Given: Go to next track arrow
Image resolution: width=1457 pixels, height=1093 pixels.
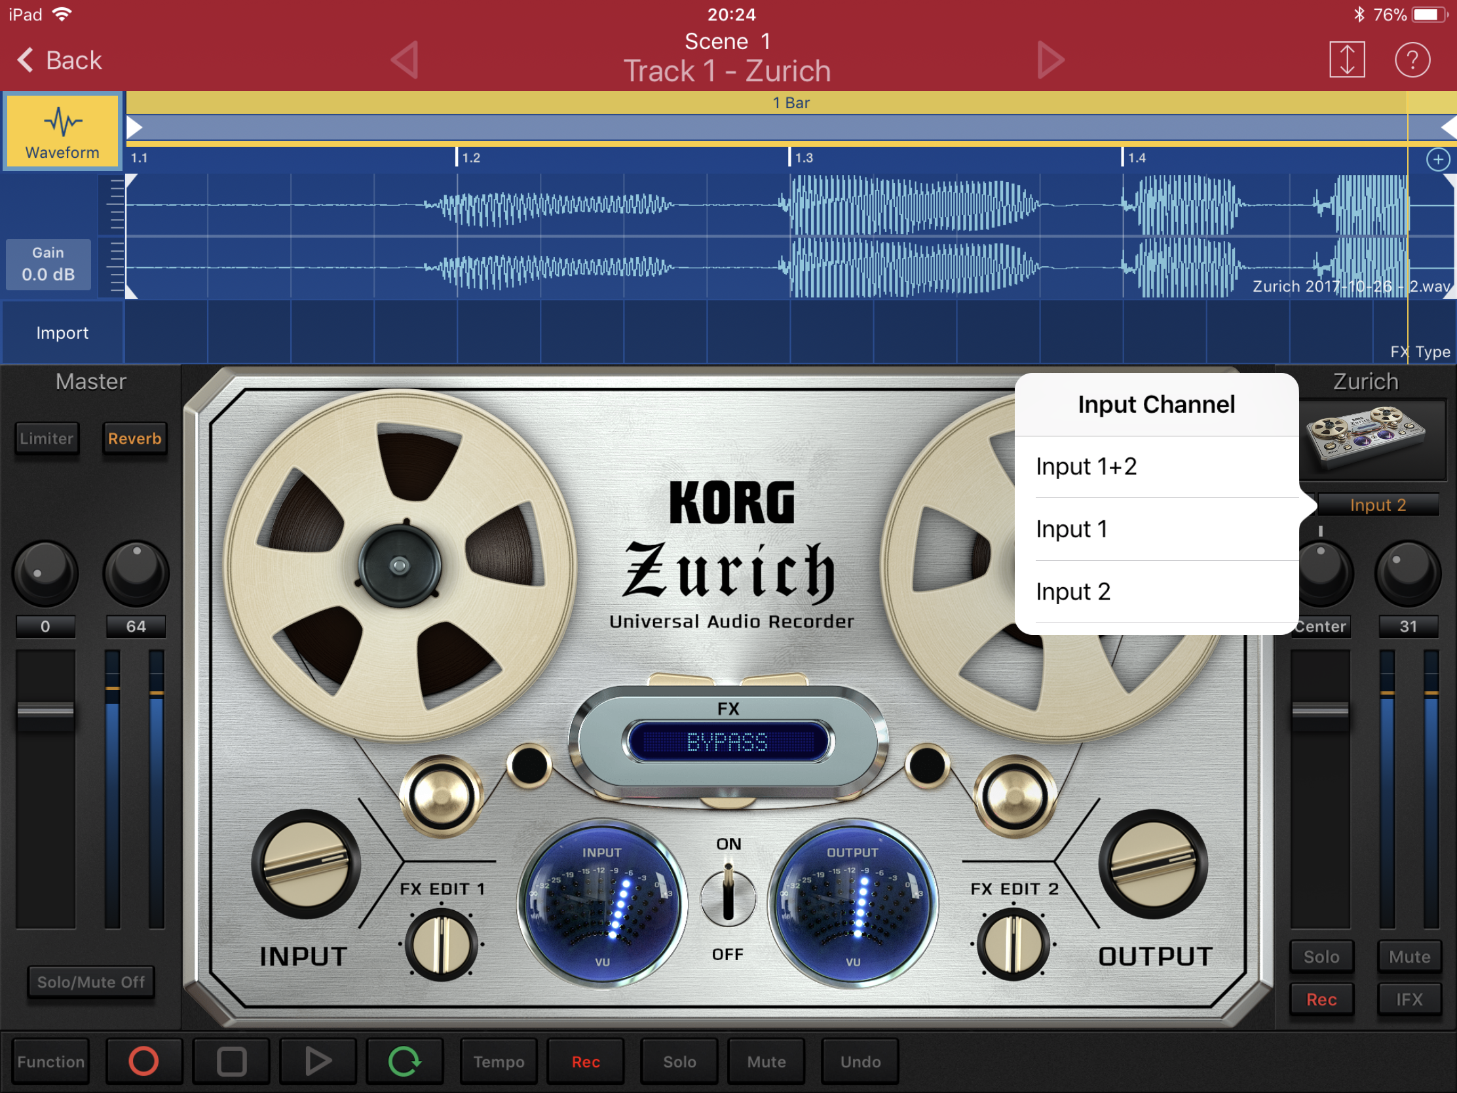Looking at the screenshot, I should [x=1050, y=60].
